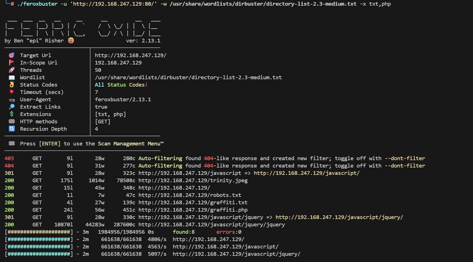Click the blue arrows icon for Recursion Depth
This screenshot has height=262, width=473.
tap(12, 129)
